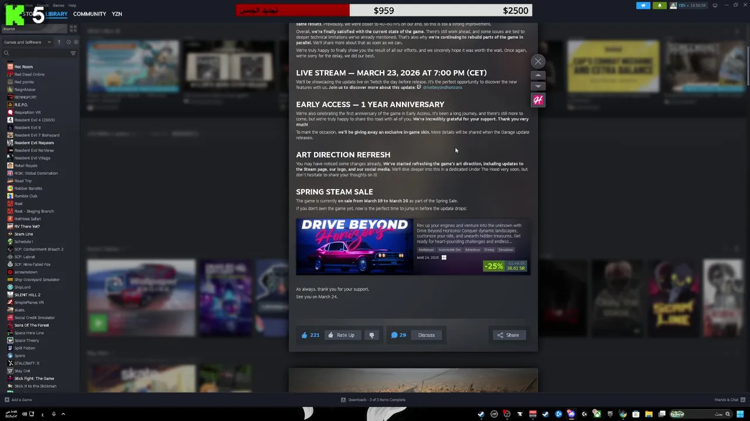Image resolution: width=750 pixels, height=421 pixels.
Task: Open the LIBRARY tab
Action: coord(56,14)
